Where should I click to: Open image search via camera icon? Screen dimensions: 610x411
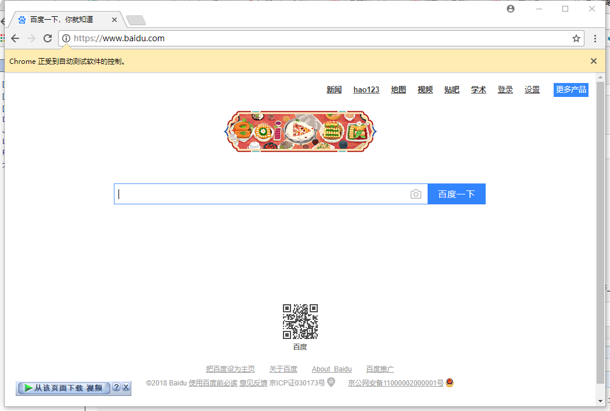click(416, 194)
